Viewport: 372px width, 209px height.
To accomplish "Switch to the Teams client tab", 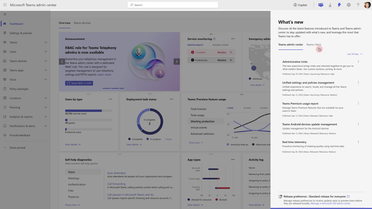I will (x=314, y=45).
